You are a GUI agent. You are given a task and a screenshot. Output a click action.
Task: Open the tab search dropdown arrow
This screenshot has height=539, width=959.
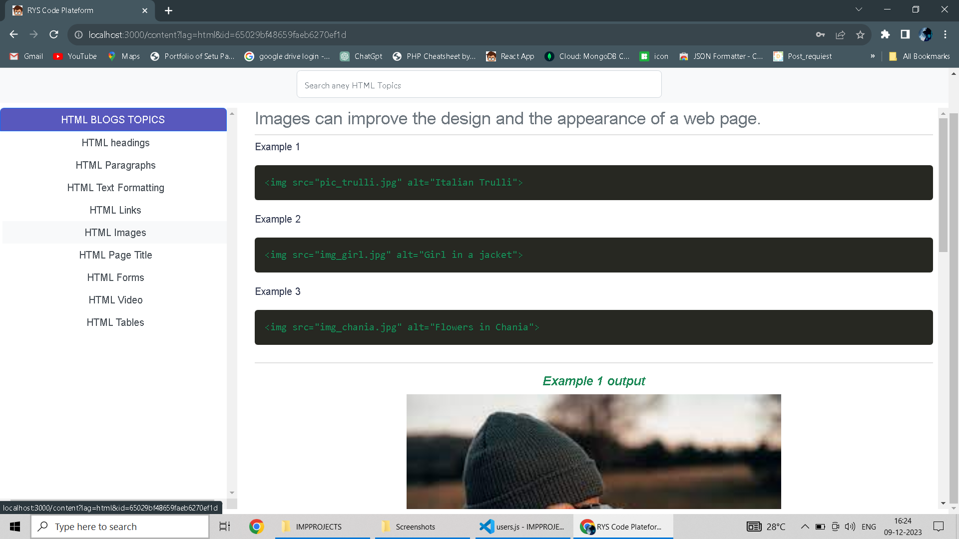coord(859,9)
